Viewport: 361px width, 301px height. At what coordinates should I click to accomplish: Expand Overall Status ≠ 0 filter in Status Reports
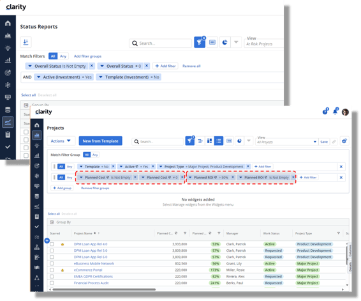pyautogui.click(x=102, y=66)
